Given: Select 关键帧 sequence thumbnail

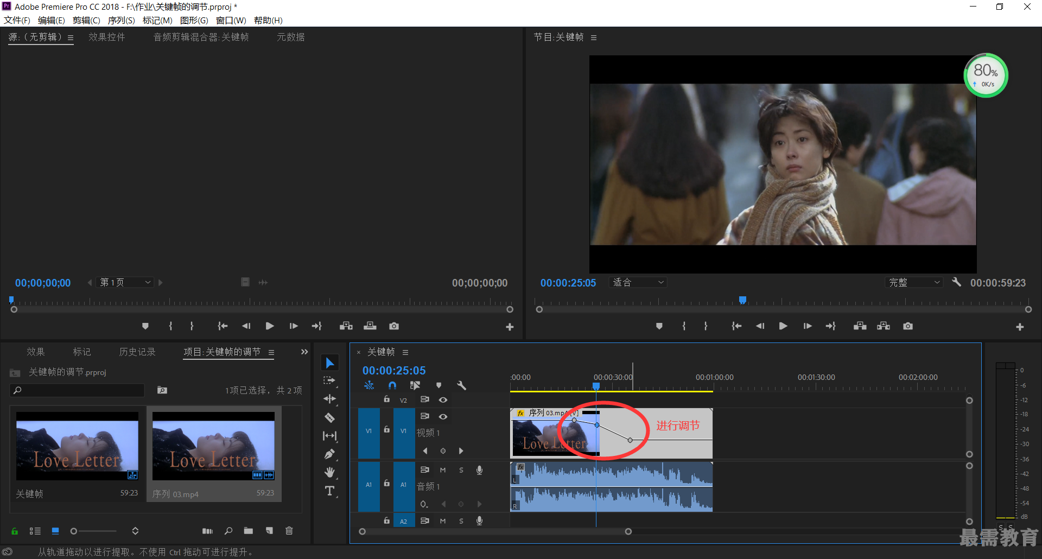Looking at the screenshot, I should tap(77, 446).
